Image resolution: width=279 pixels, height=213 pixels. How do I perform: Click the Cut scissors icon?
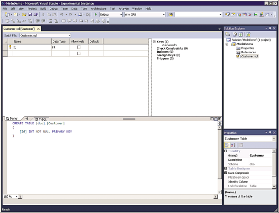click(43, 15)
